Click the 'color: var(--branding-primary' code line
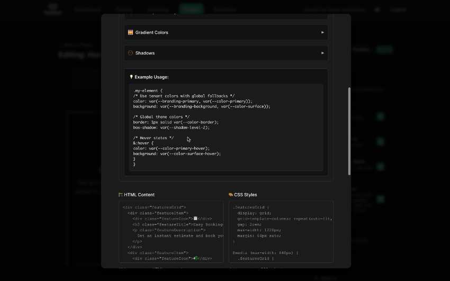Image resolution: width=450 pixels, height=281 pixels. point(193,101)
